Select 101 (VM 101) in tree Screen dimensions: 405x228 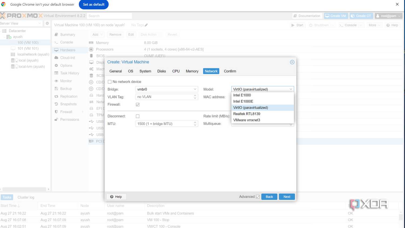tap(28, 48)
